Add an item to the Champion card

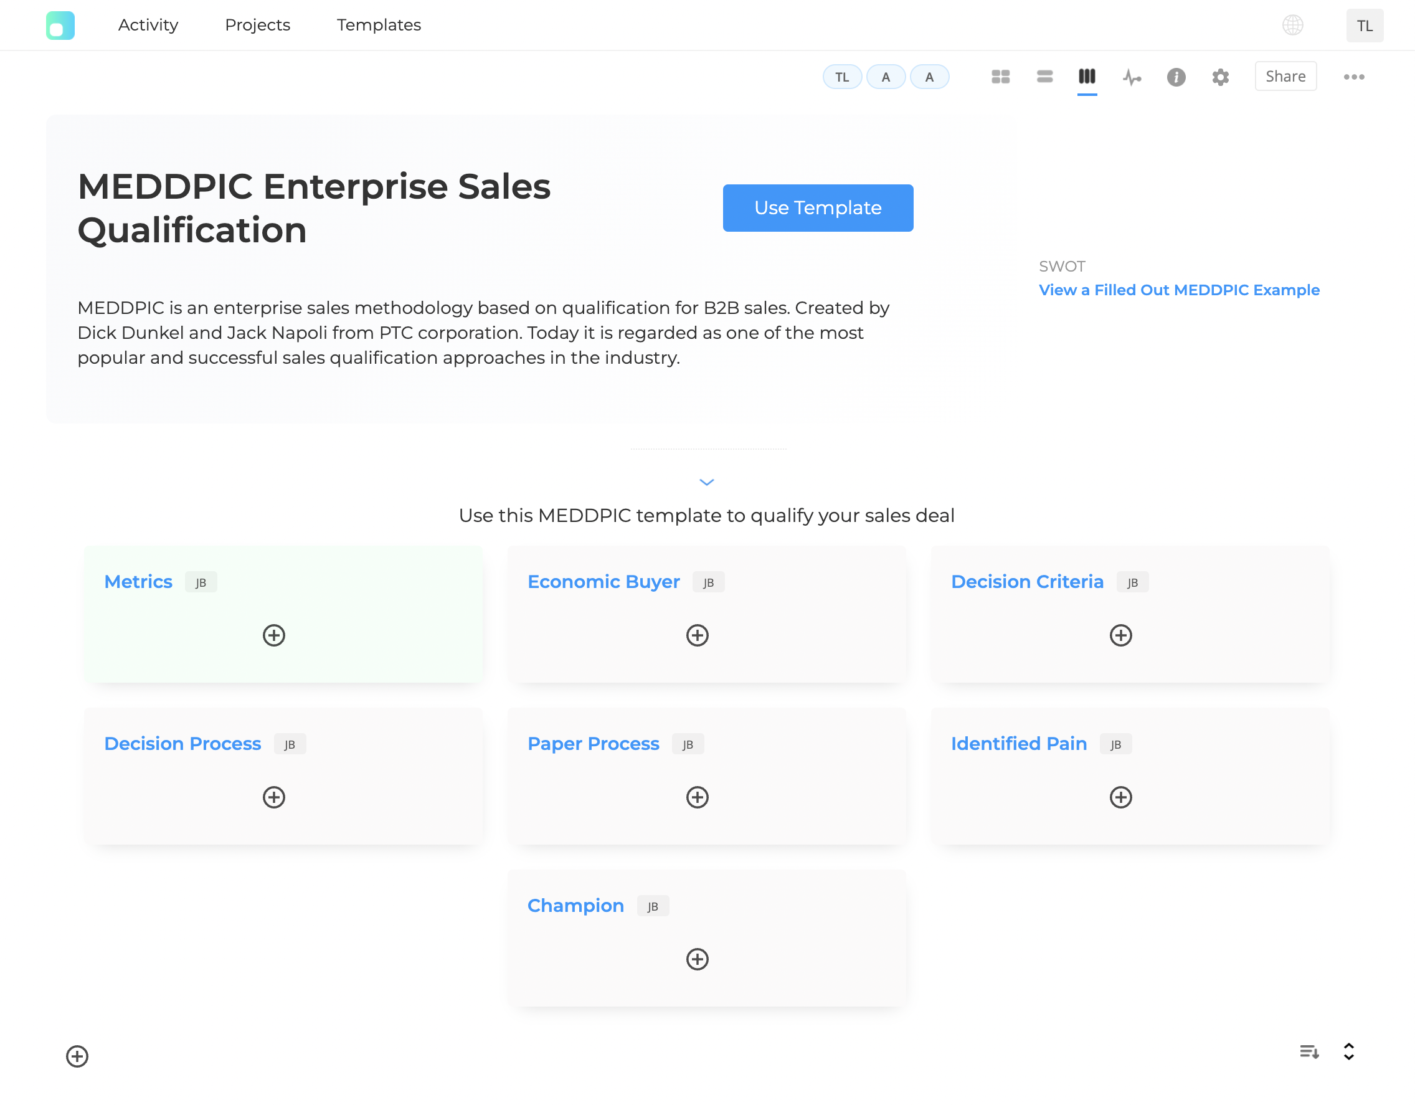[x=697, y=960]
